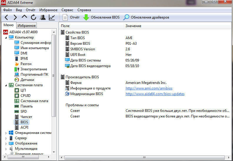Viewport: 233px width, 161px height.
Task: Open the Справка menu
Action: point(84,10)
